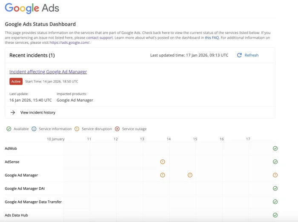Open the https://ads.google.com/ link
The image size is (298, 222).
69,43
